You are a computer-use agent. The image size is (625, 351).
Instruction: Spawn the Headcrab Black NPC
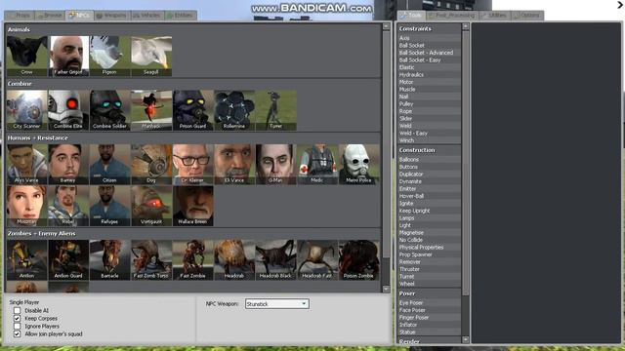(275, 259)
